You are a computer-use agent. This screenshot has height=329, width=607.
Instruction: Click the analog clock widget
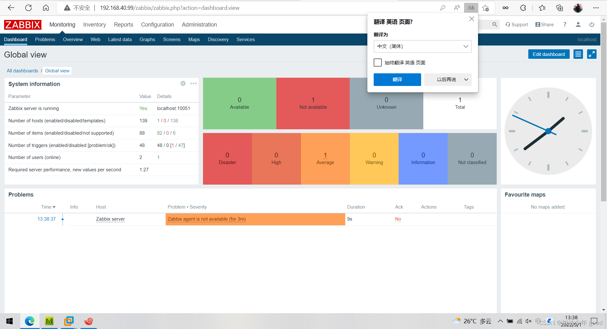point(548,131)
